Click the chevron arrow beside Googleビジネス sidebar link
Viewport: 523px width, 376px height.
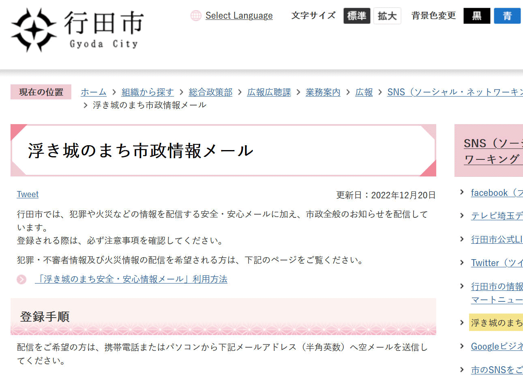tap(462, 346)
